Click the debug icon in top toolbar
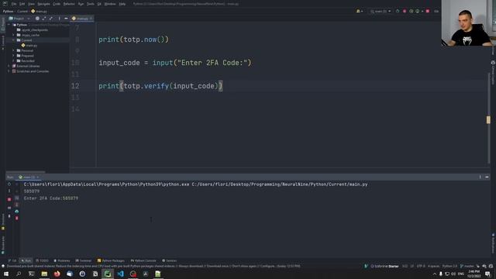This screenshot has height=279, width=496. pos(405,11)
